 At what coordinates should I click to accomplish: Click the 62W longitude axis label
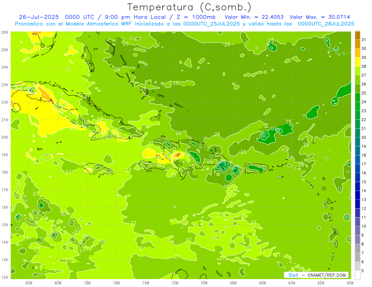321,283
